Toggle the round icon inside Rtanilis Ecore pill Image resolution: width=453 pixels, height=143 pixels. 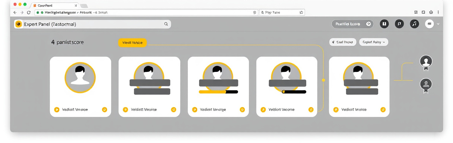point(368,24)
